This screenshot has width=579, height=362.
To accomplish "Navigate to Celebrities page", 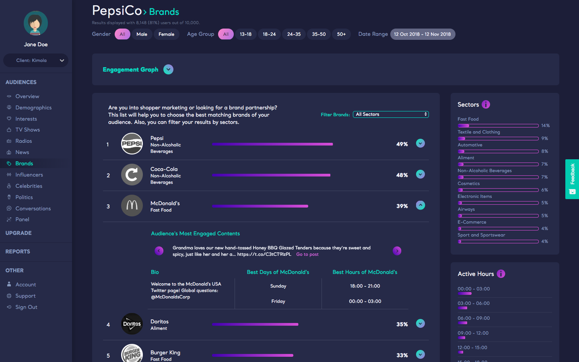I will pos(29,186).
